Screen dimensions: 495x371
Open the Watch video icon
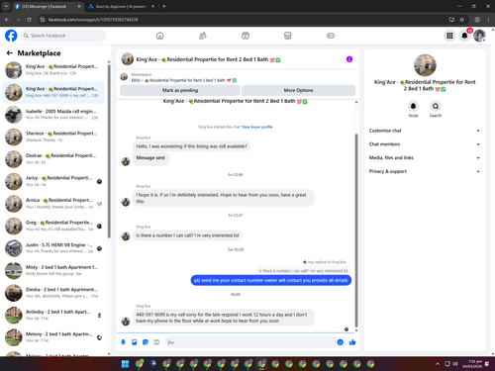tap(246, 36)
